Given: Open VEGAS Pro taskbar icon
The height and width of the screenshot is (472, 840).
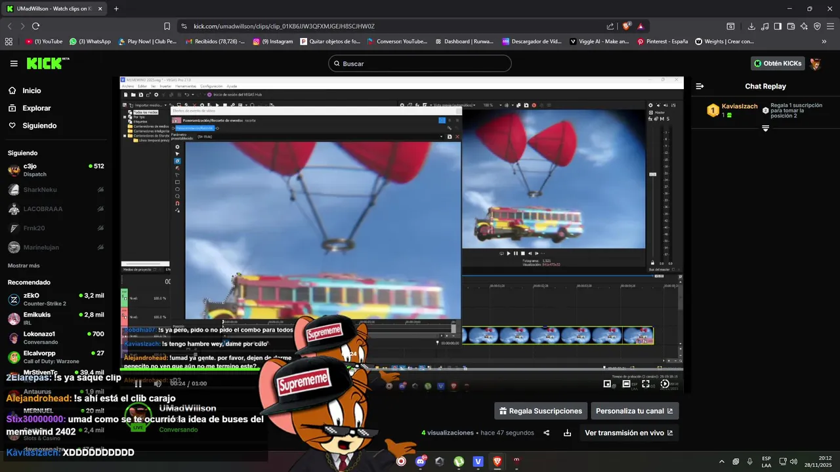Looking at the screenshot, I should click(478, 462).
